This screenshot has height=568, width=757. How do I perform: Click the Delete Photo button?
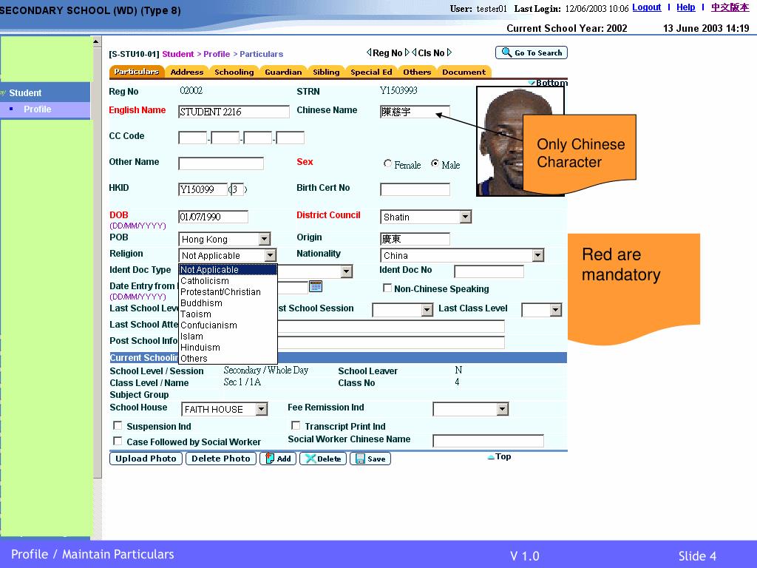pyautogui.click(x=220, y=459)
